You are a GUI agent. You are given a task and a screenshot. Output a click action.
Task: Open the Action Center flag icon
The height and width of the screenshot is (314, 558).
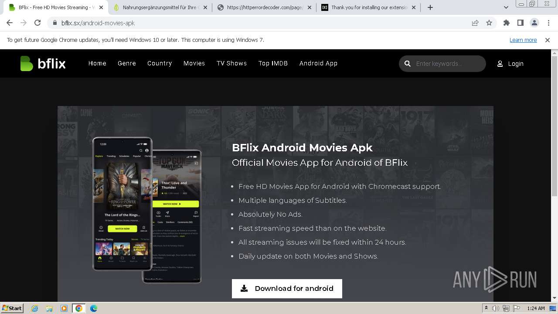(x=516, y=308)
